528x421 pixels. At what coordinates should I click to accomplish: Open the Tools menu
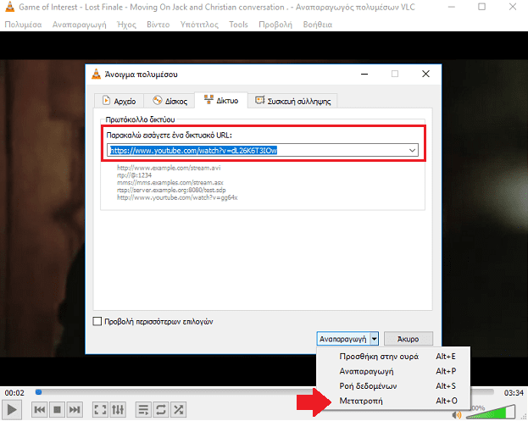[x=238, y=25]
